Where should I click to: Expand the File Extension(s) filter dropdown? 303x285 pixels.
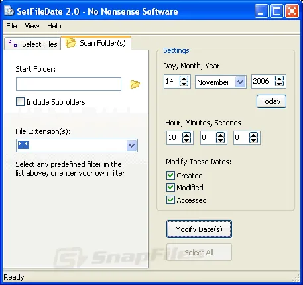(132, 145)
